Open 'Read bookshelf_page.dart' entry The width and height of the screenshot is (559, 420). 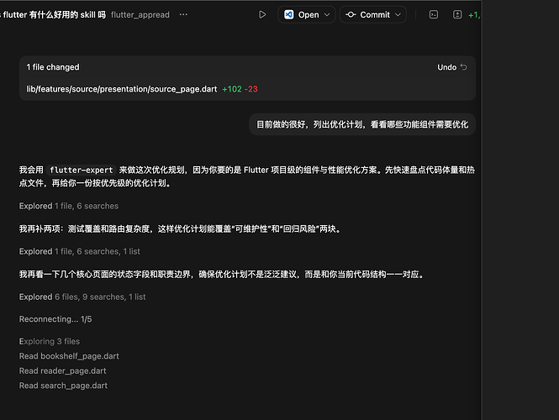[x=69, y=356]
